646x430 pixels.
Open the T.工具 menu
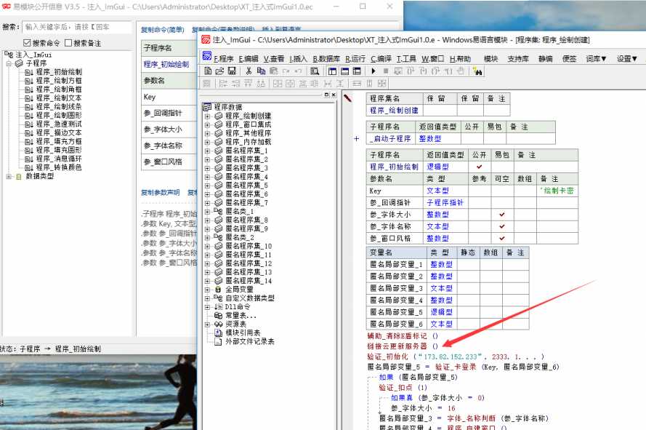tap(406, 59)
